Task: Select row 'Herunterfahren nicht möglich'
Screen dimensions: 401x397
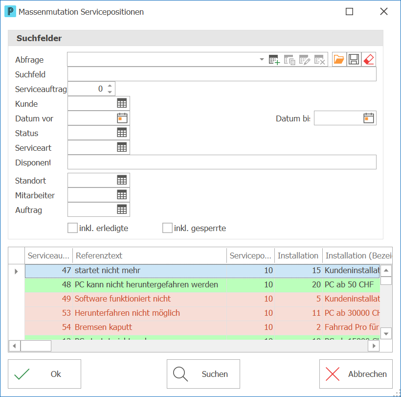Action: click(x=202, y=313)
